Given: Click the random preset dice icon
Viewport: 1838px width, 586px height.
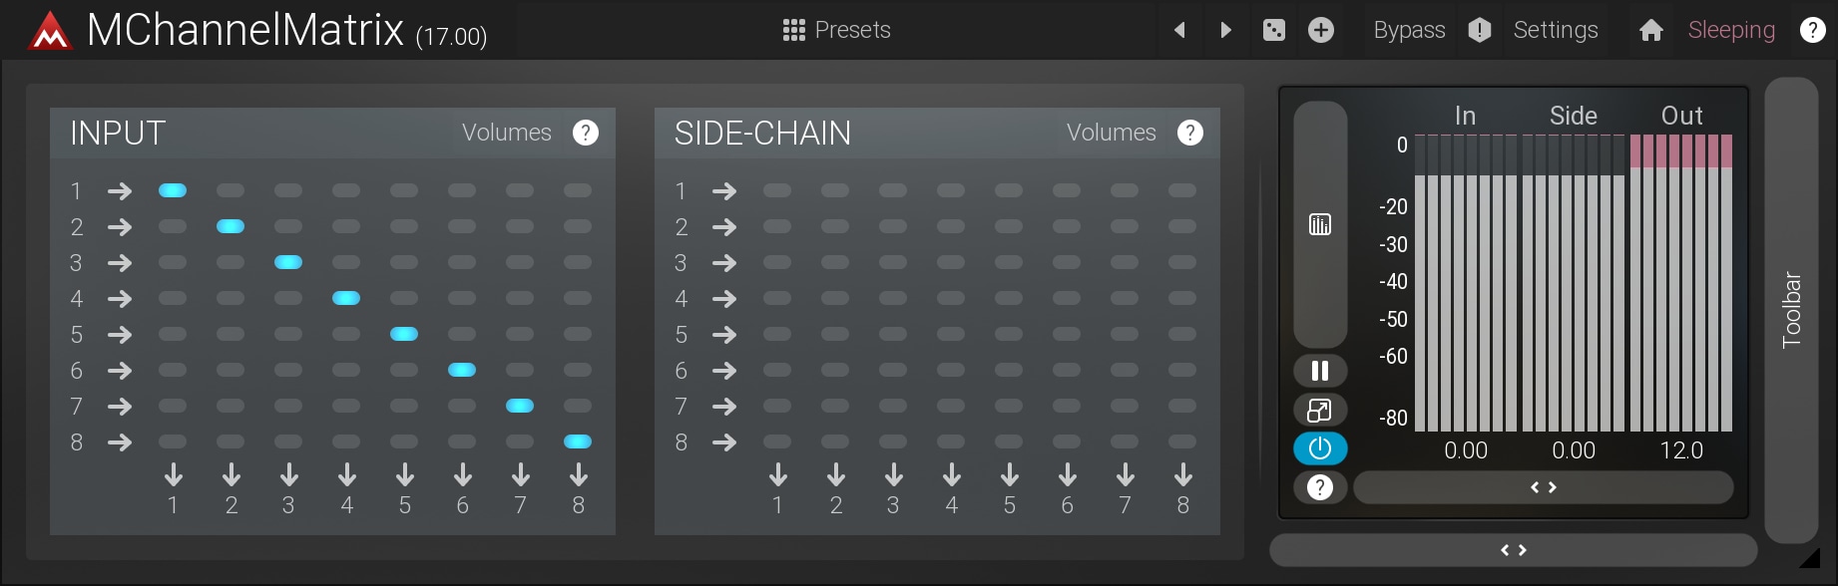Looking at the screenshot, I should point(1274,30).
